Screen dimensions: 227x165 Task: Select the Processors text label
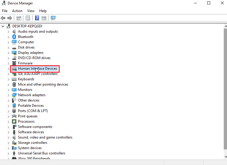(26, 121)
